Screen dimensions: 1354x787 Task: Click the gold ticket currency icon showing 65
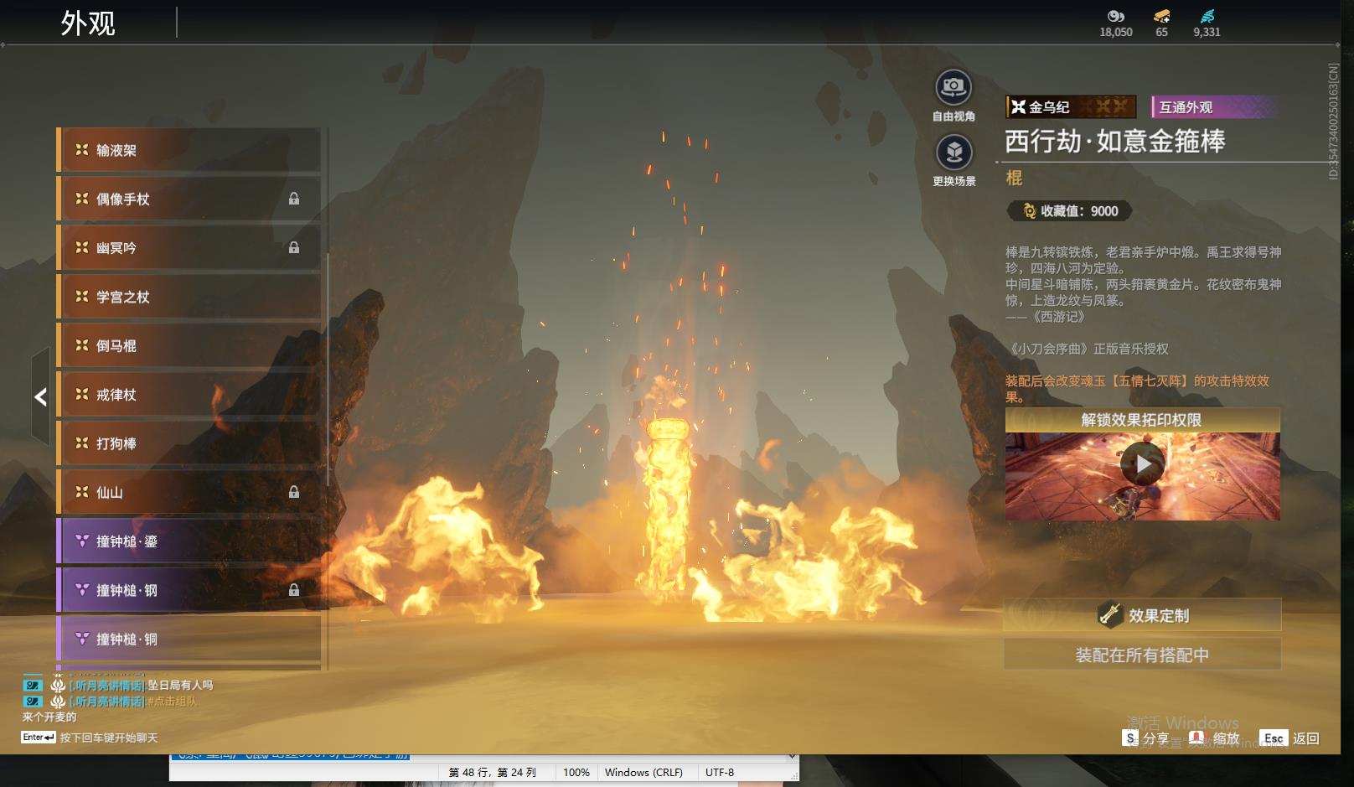(x=1161, y=16)
